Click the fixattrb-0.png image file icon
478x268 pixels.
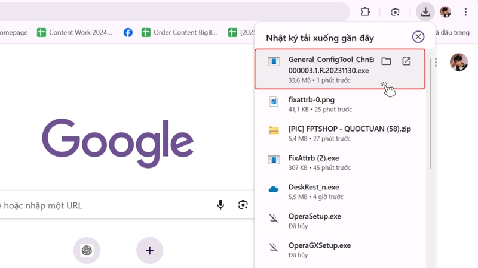(274, 101)
